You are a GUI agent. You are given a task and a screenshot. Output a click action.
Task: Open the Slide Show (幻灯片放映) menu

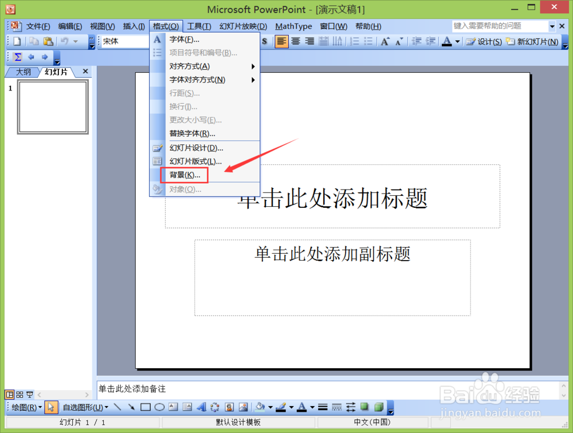(243, 26)
